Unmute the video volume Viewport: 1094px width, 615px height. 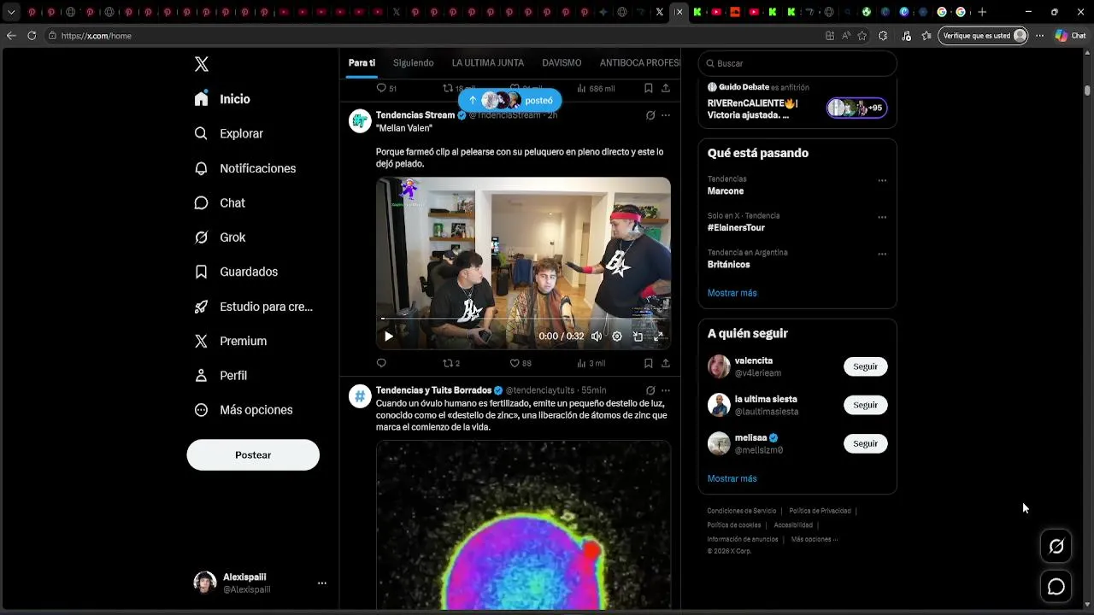[597, 337]
